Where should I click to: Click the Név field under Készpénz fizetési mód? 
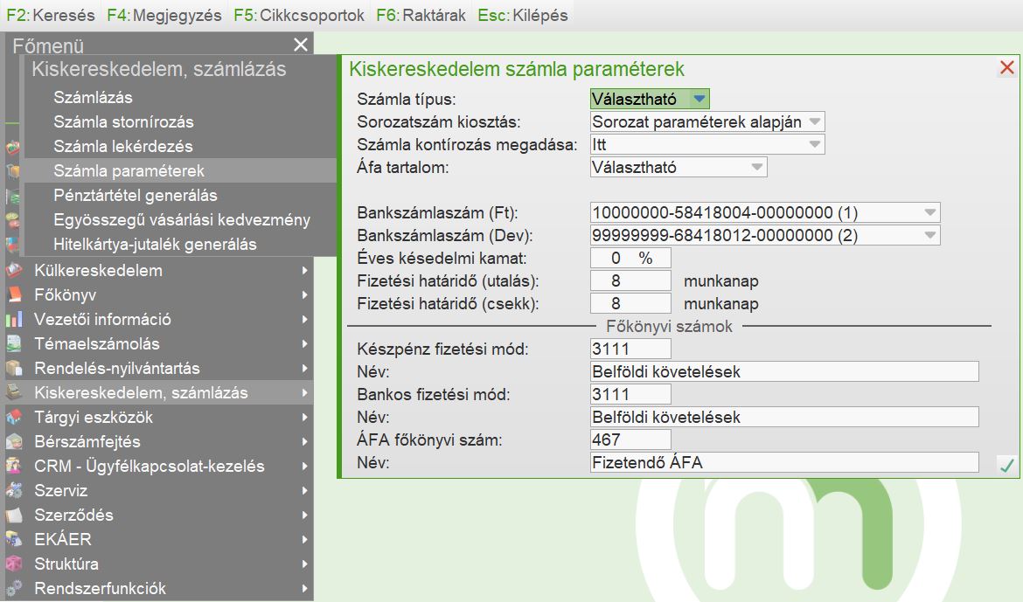[x=784, y=371]
